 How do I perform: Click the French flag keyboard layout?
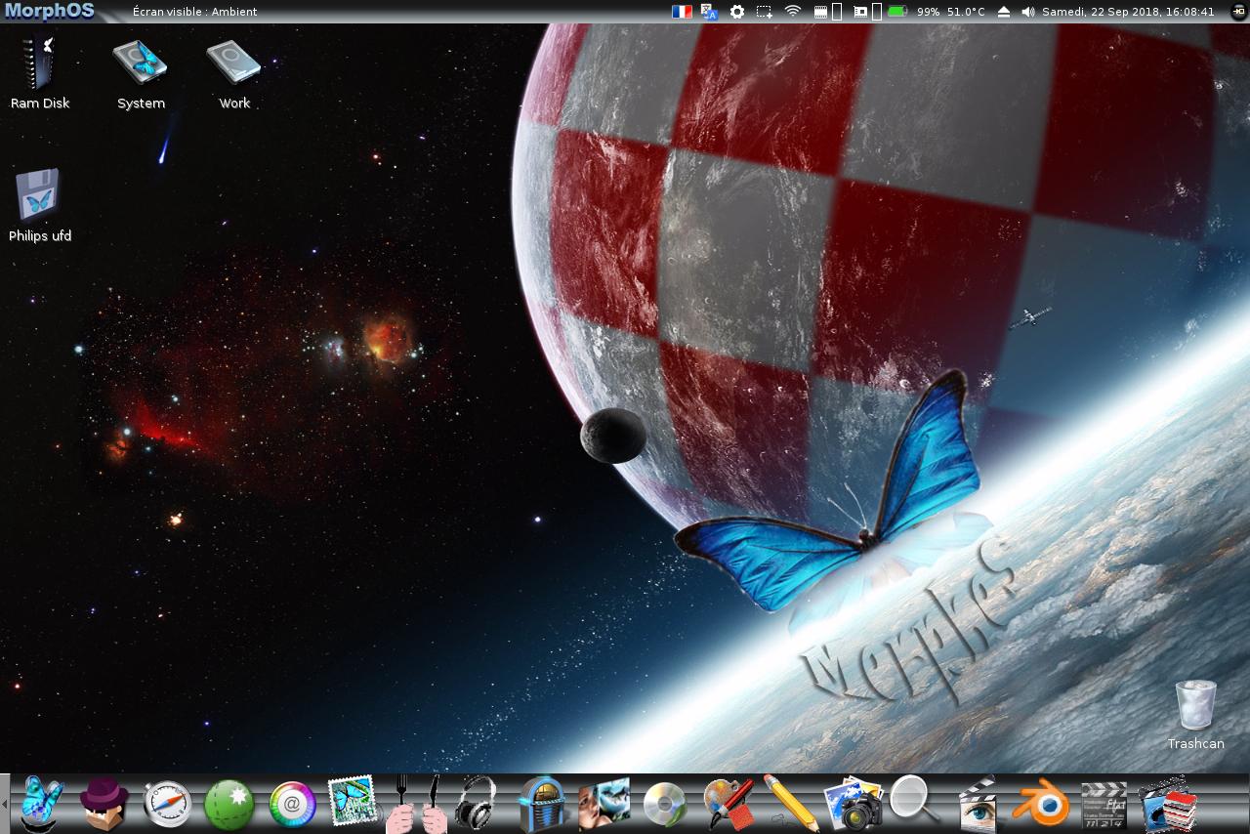(x=682, y=12)
